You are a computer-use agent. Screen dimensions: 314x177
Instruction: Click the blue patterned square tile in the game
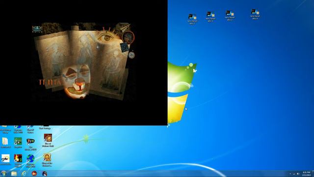coord(125,47)
